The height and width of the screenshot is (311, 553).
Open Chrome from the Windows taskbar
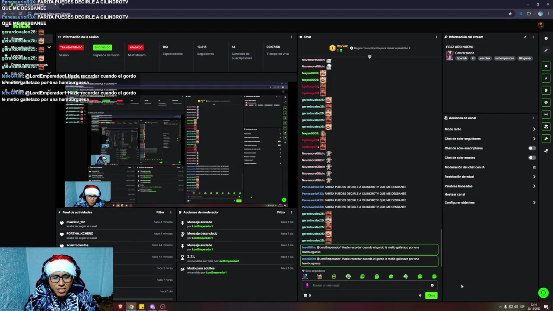click(x=131, y=307)
